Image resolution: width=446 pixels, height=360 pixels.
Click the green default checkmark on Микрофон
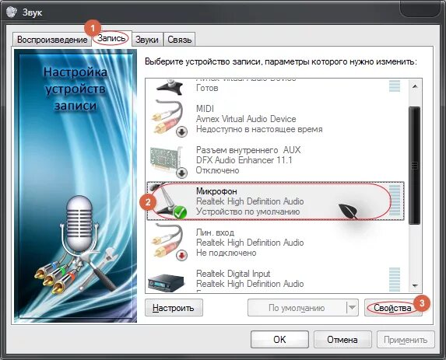click(180, 212)
